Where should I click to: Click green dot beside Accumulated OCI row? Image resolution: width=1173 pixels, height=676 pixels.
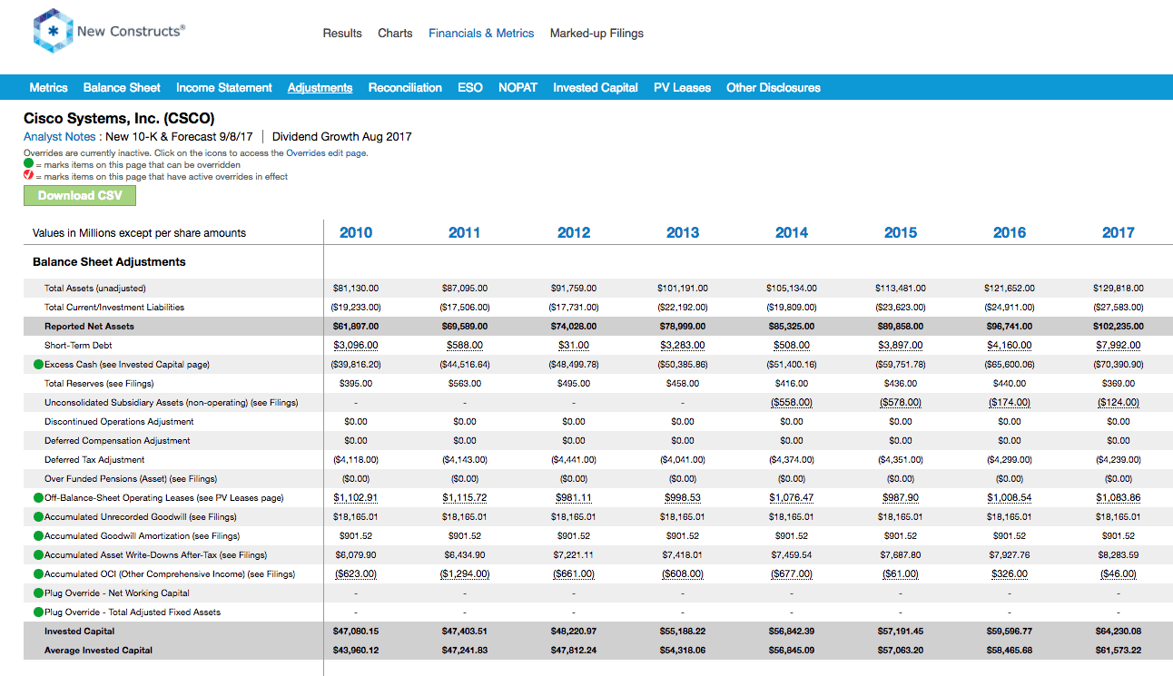[x=38, y=574]
